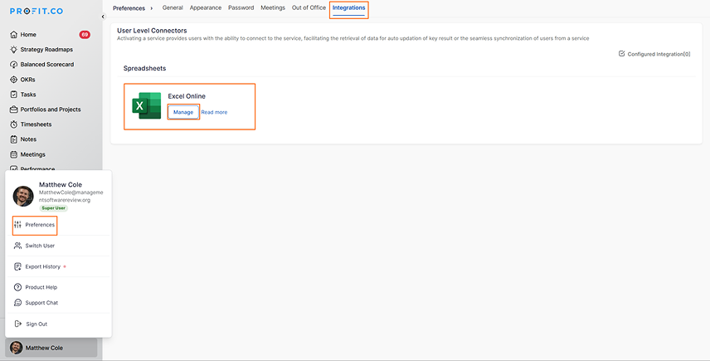Click the Portfolios and Projects briefcase icon
This screenshot has width=710, height=361.
[x=13, y=110]
